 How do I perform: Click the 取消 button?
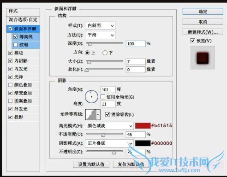pos(203,22)
